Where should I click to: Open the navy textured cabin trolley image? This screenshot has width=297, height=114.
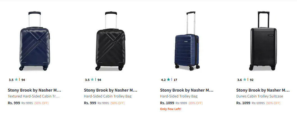point(34,41)
